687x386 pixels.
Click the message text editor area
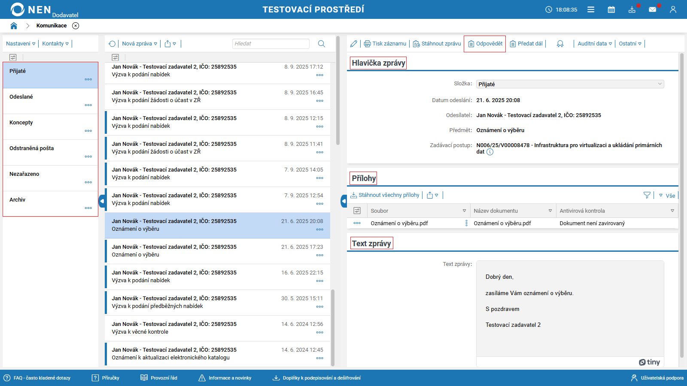tap(570, 308)
